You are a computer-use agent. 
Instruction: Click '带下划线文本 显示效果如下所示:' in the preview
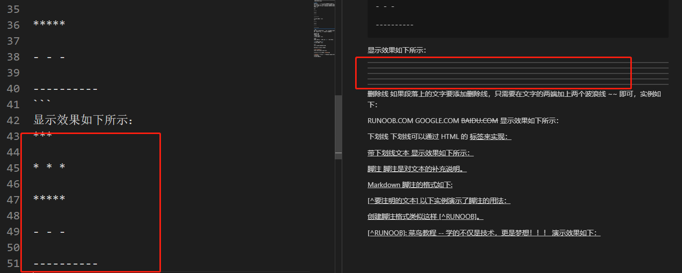coord(421,153)
